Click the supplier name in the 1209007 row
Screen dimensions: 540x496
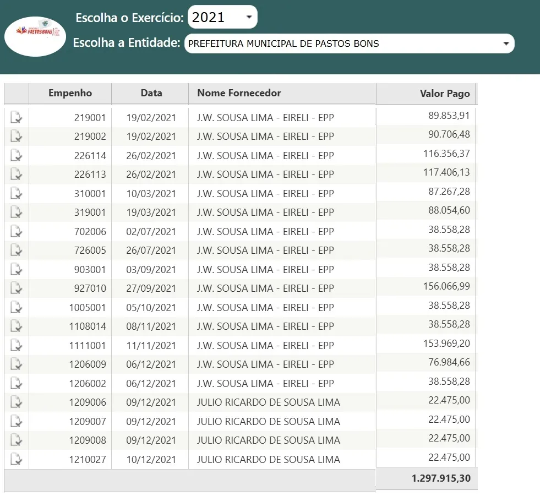click(x=268, y=421)
